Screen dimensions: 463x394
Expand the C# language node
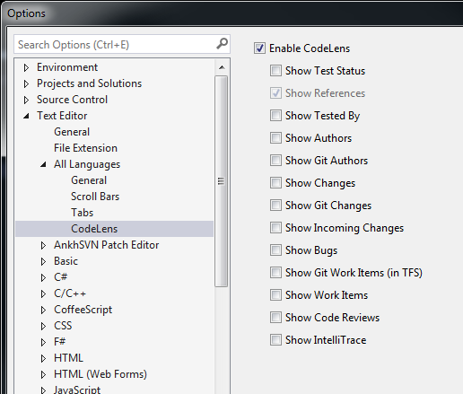(43, 277)
